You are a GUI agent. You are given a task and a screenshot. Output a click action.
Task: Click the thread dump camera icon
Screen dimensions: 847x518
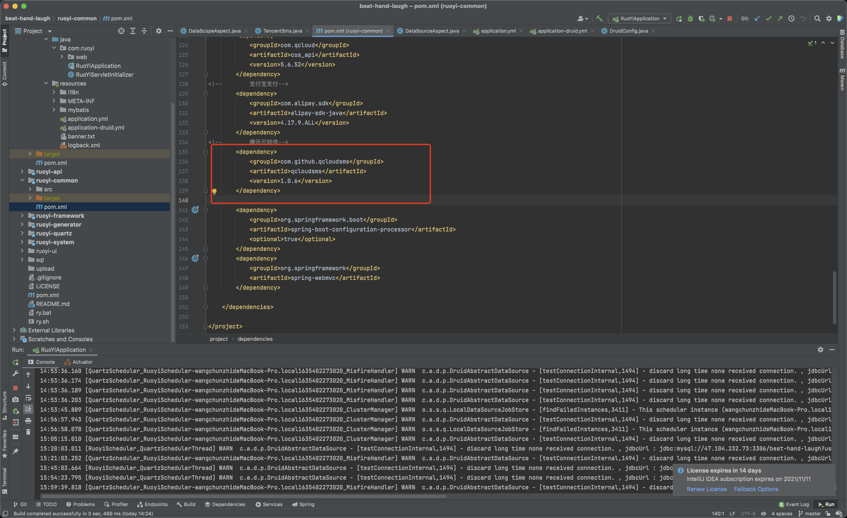(x=15, y=399)
